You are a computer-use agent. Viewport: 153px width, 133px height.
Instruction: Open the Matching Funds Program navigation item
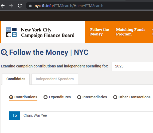(131, 32)
